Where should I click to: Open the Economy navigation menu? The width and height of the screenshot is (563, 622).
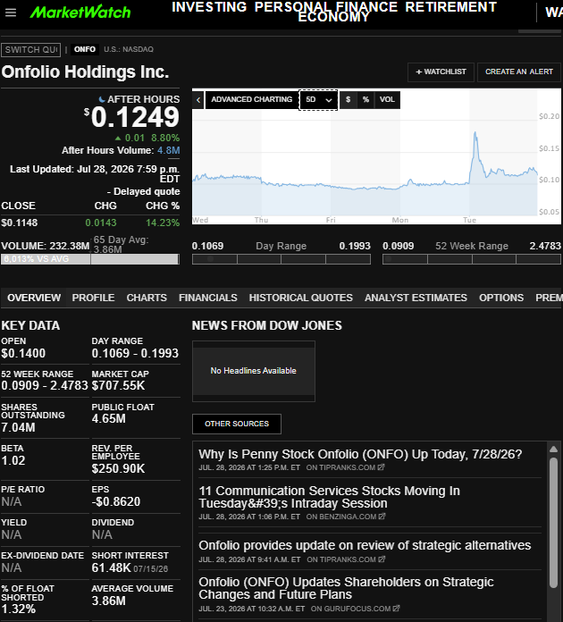point(333,17)
